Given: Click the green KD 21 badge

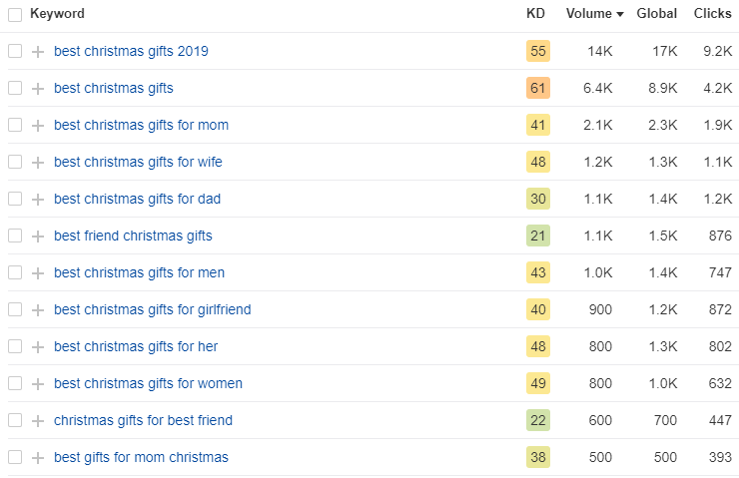Looking at the screenshot, I should (537, 236).
